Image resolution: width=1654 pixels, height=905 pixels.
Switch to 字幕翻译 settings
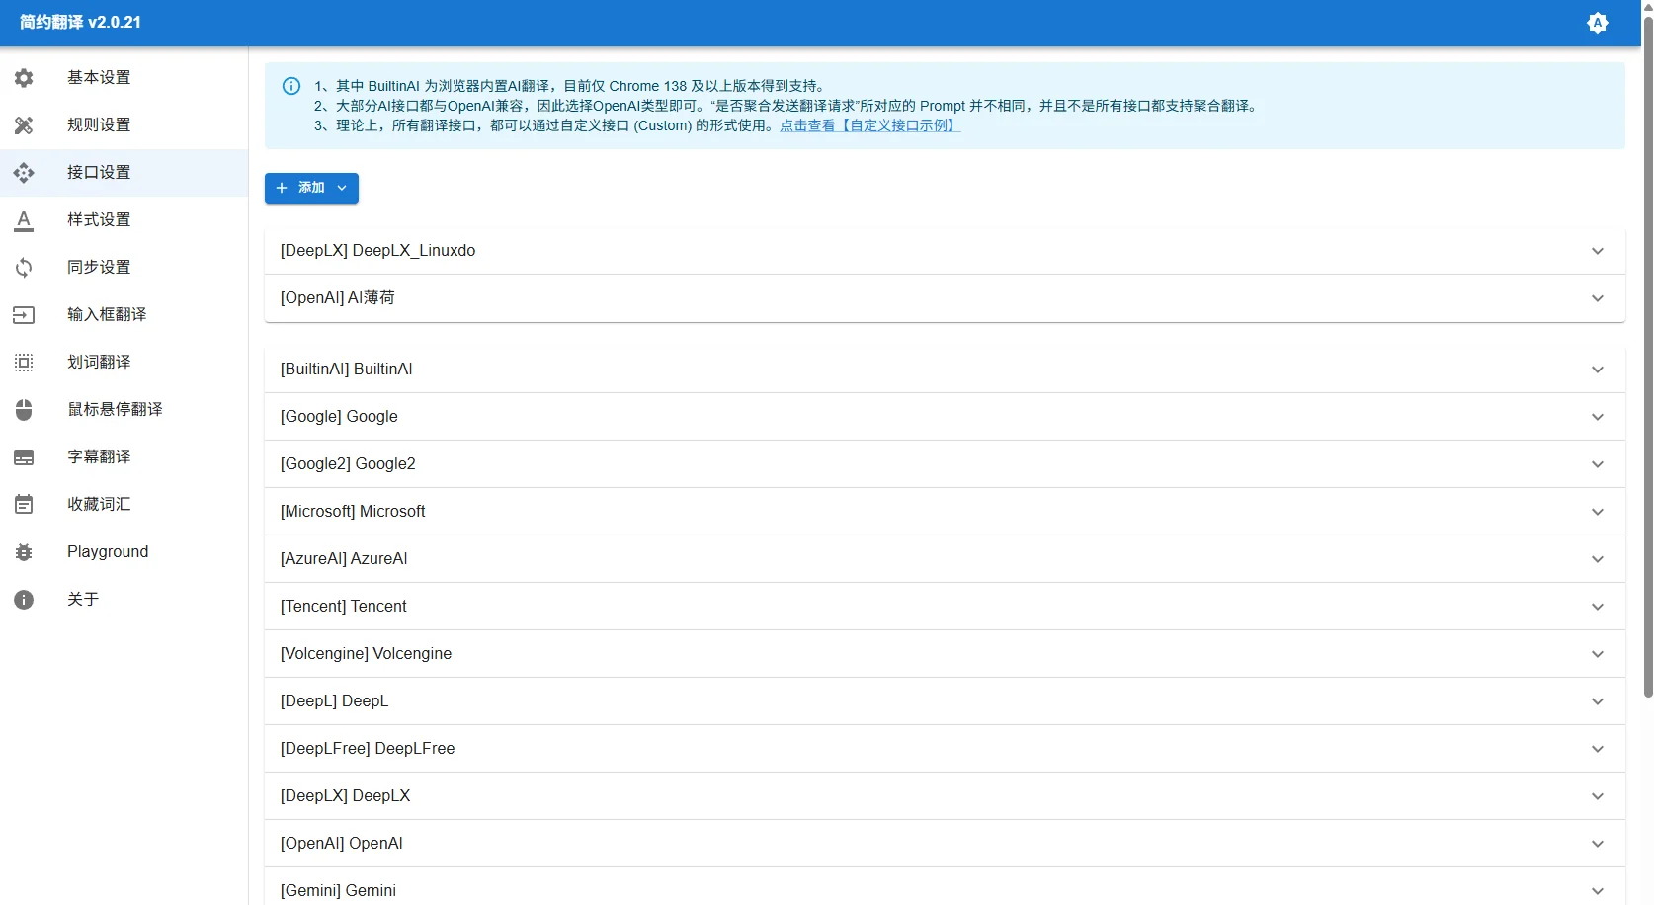click(124, 457)
